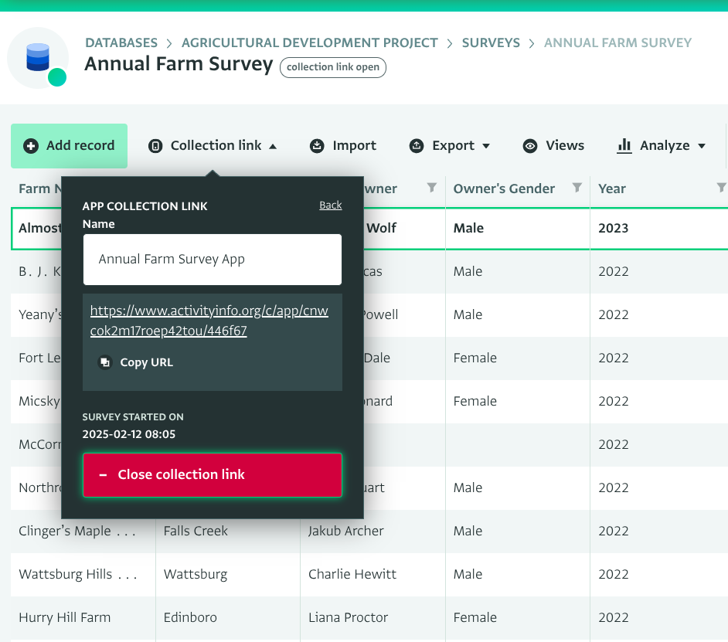Expand the Analyze dropdown arrow
The width and height of the screenshot is (728, 642).
pyautogui.click(x=702, y=146)
